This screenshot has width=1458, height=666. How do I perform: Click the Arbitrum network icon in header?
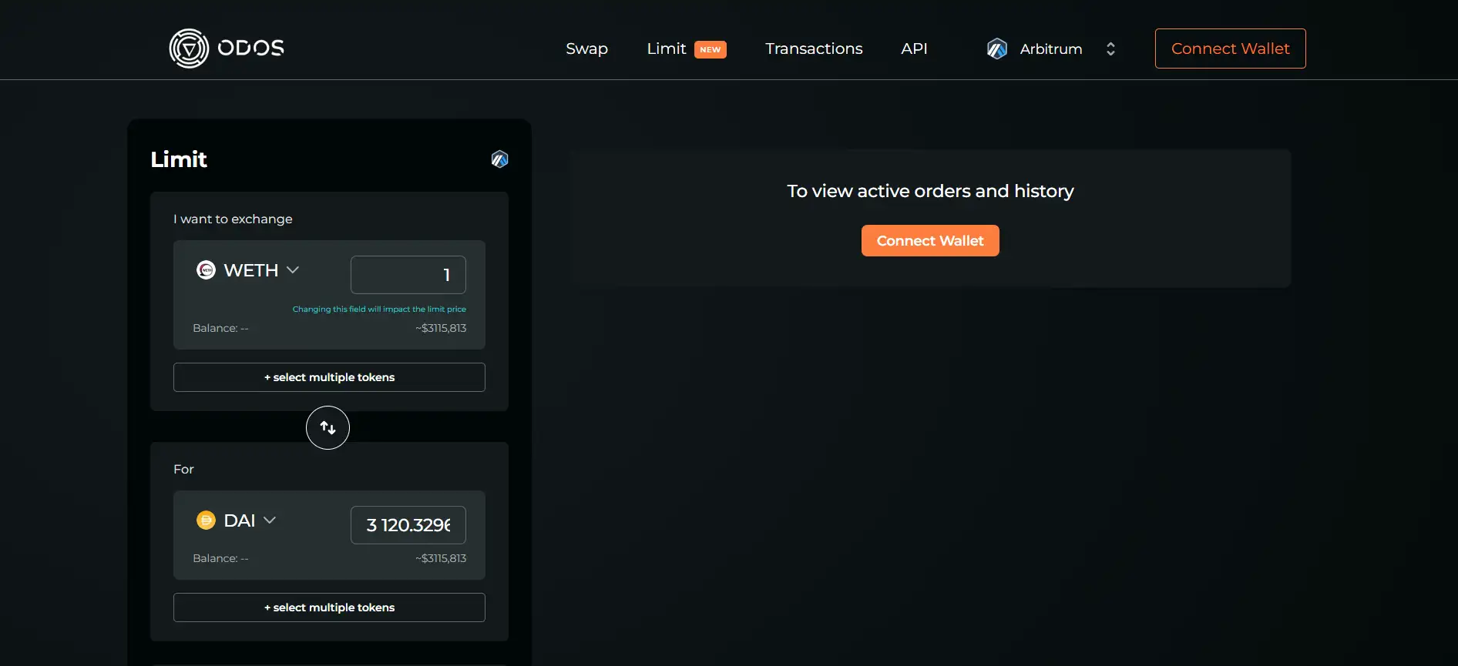[x=997, y=49]
